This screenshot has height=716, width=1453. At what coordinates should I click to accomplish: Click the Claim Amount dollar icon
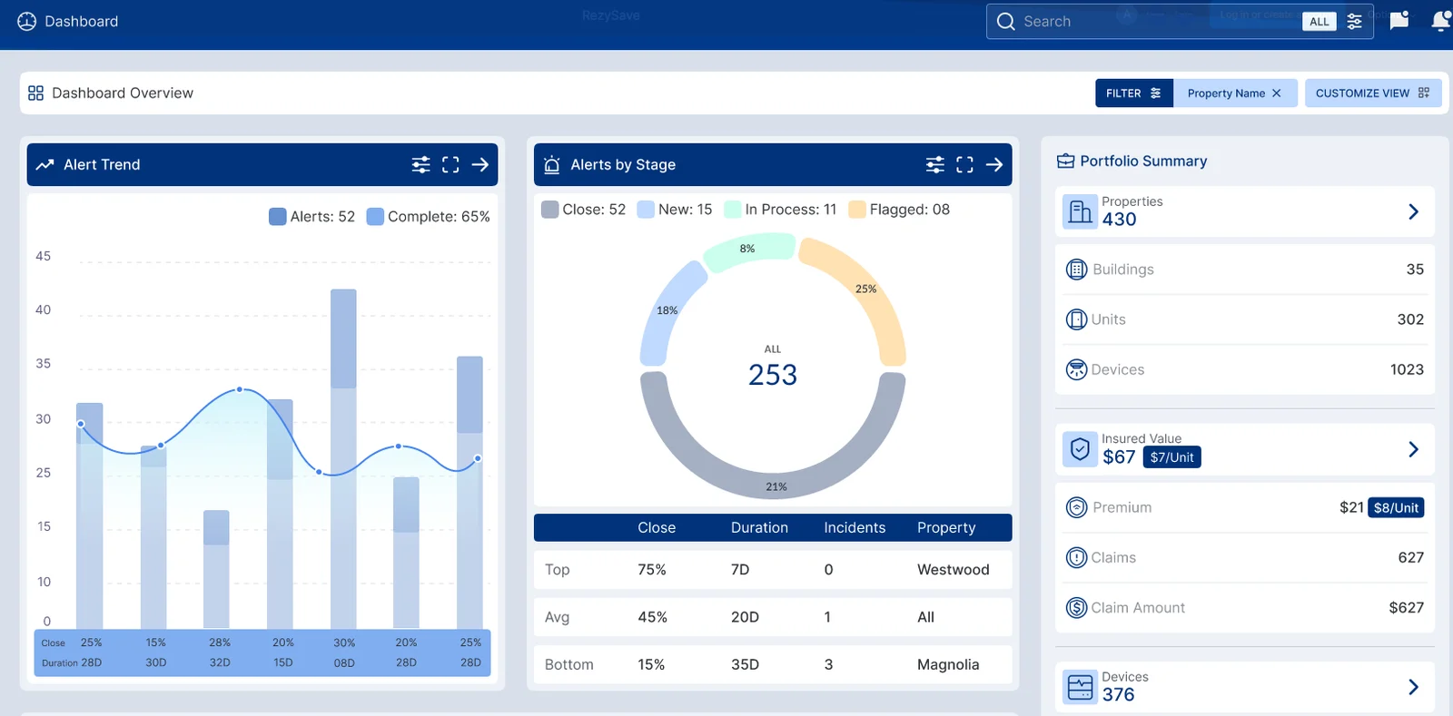(x=1076, y=608)
